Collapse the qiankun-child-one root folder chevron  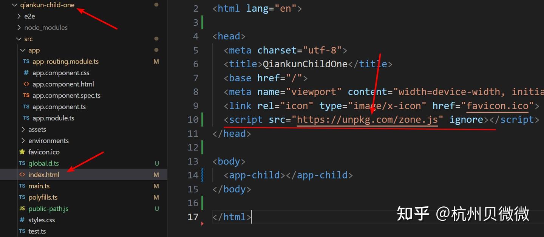click(x=14, y=5)
